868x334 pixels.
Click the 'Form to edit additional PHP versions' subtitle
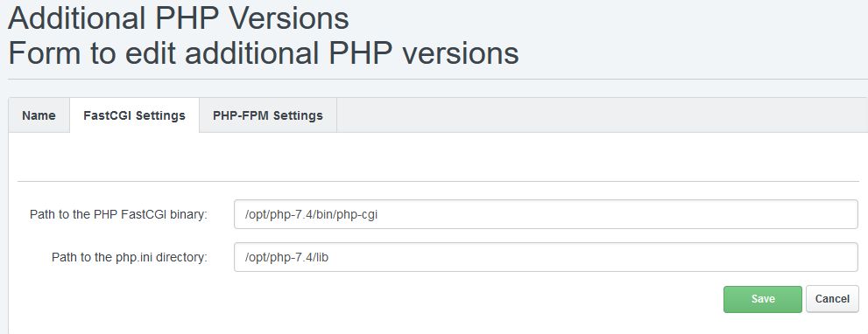point(264,53)
